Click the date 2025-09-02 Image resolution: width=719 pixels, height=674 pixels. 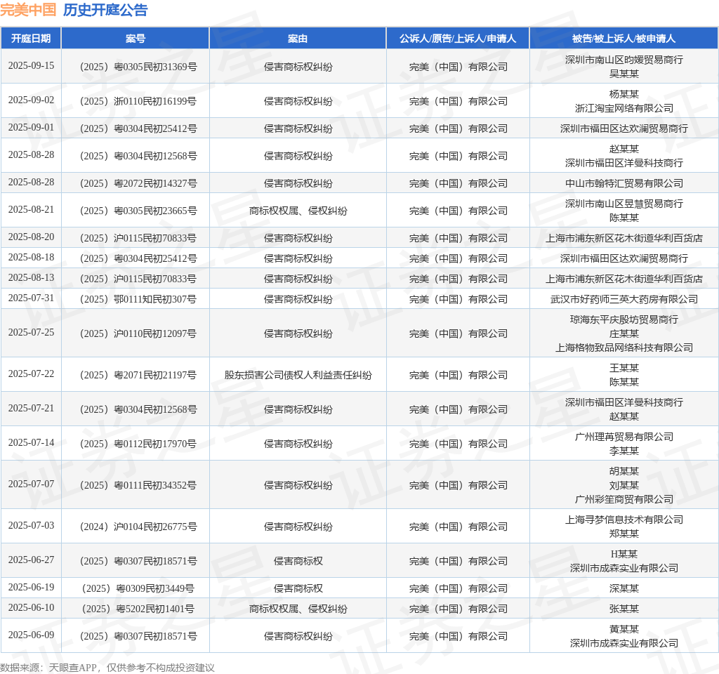(x=31, y=100)
